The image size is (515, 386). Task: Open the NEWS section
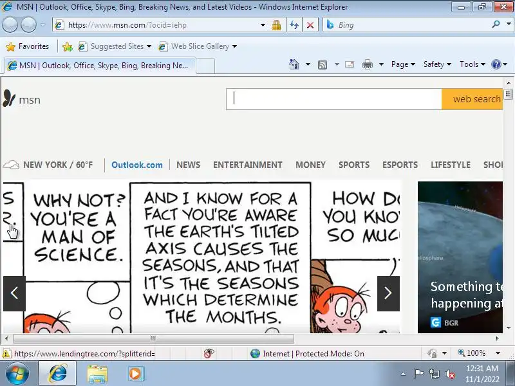188,165
